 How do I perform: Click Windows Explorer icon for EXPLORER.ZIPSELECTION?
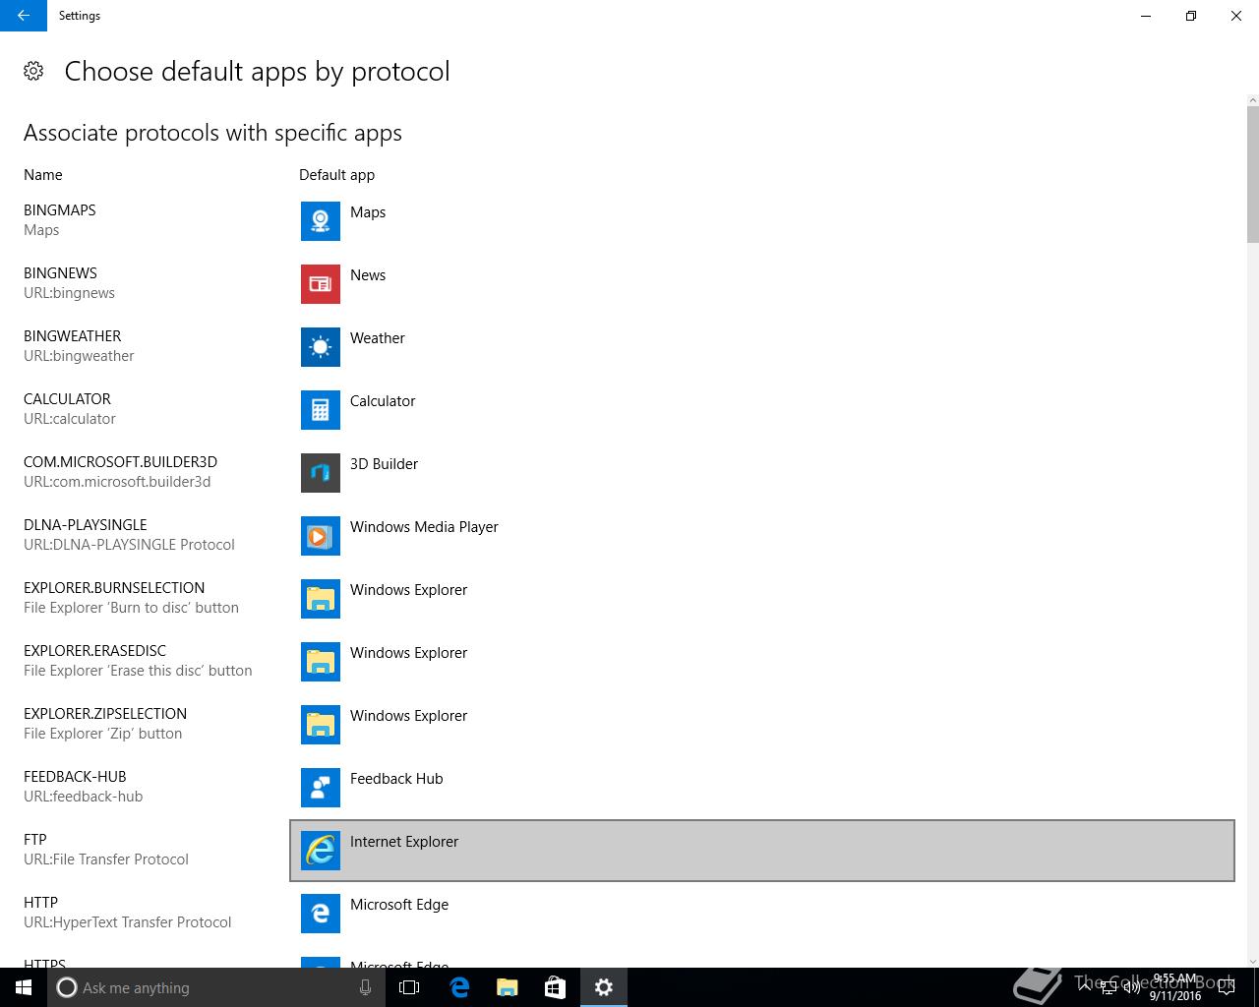(x=321, y=725)
